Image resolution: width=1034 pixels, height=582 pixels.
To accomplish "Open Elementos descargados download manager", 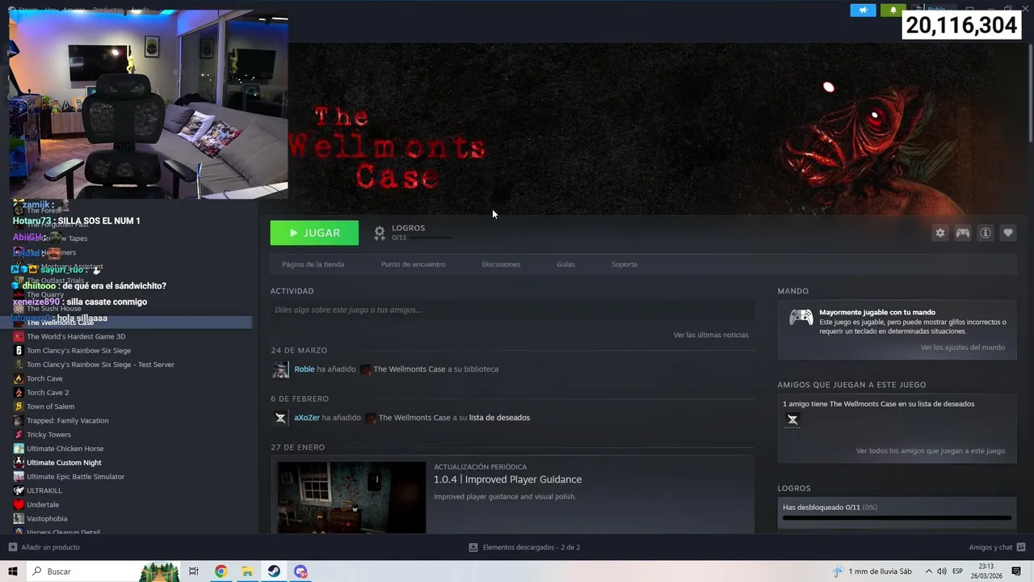I will [524, 547].
